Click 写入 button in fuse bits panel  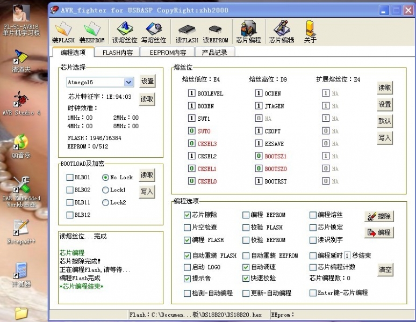click(385, 138)
